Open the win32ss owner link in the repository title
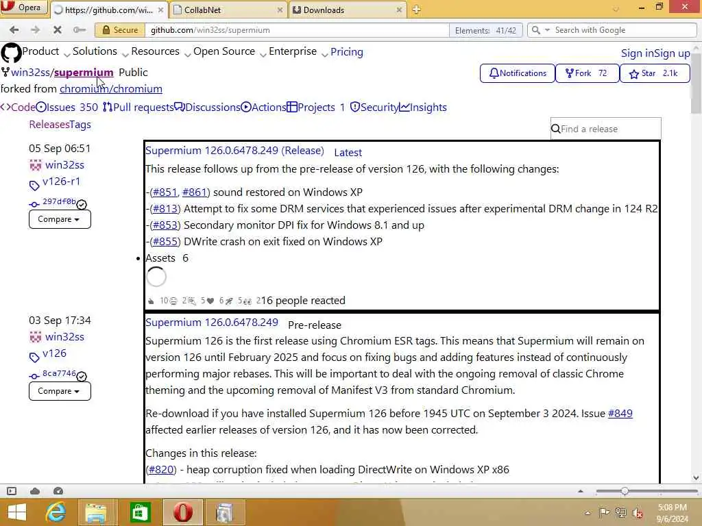This screenshot has height=526, width=702. pyautogui.click(x=30, y=73)
